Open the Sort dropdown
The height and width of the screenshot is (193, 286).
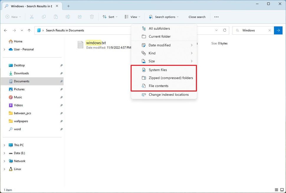coord(110,17)
